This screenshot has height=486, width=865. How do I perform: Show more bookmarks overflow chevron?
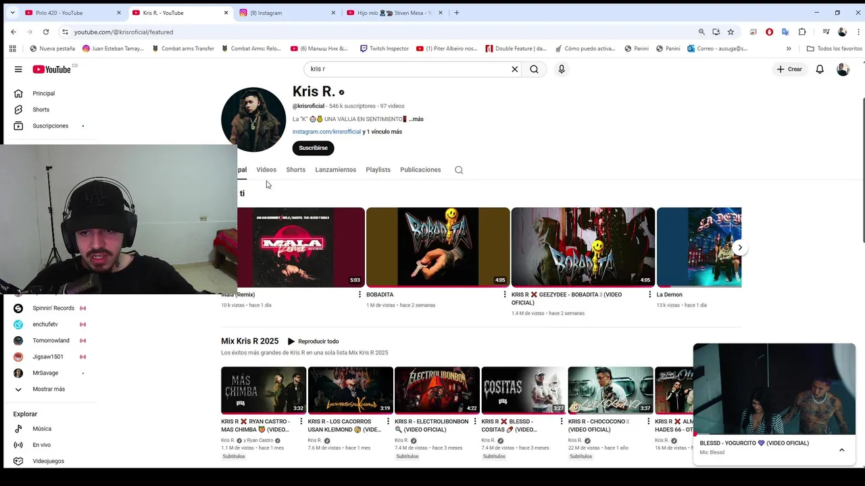(789, 49)
